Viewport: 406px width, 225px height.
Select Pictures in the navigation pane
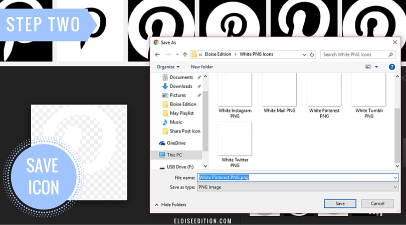point(177,95)
